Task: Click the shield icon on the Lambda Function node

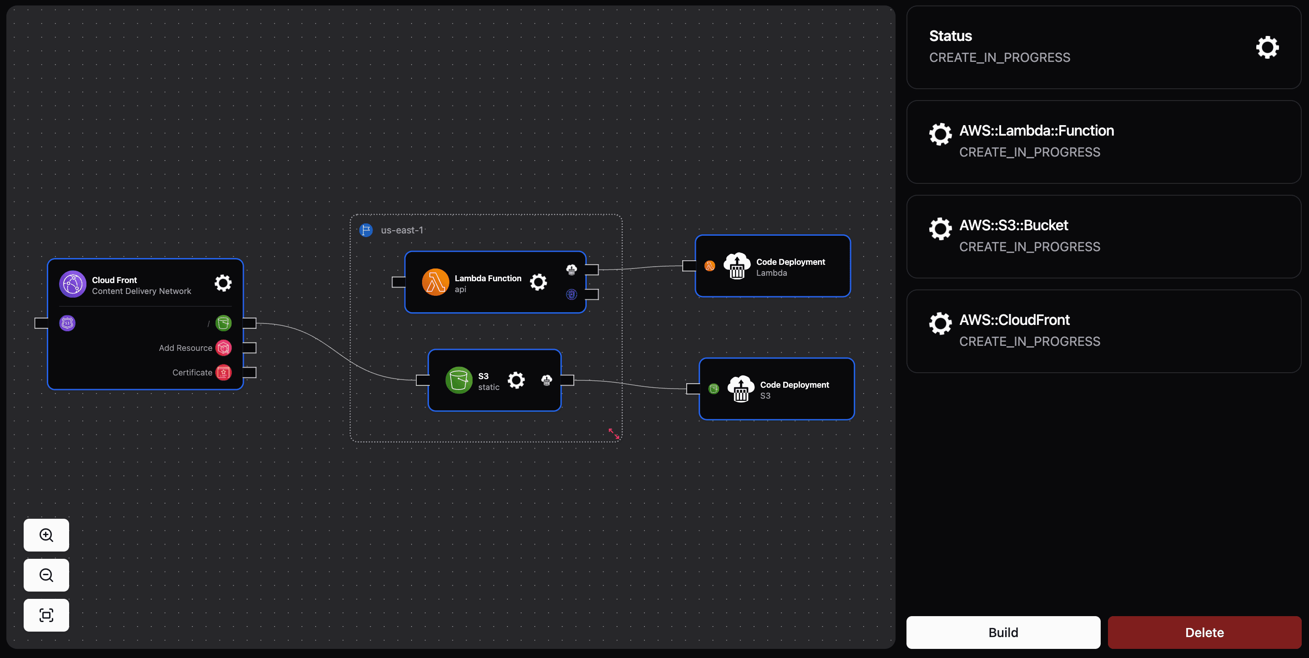Action: coord(571,295)
